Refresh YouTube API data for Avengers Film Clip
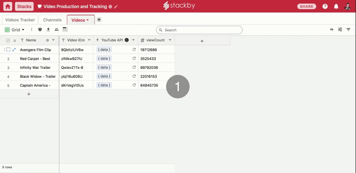 coord(134,49)
